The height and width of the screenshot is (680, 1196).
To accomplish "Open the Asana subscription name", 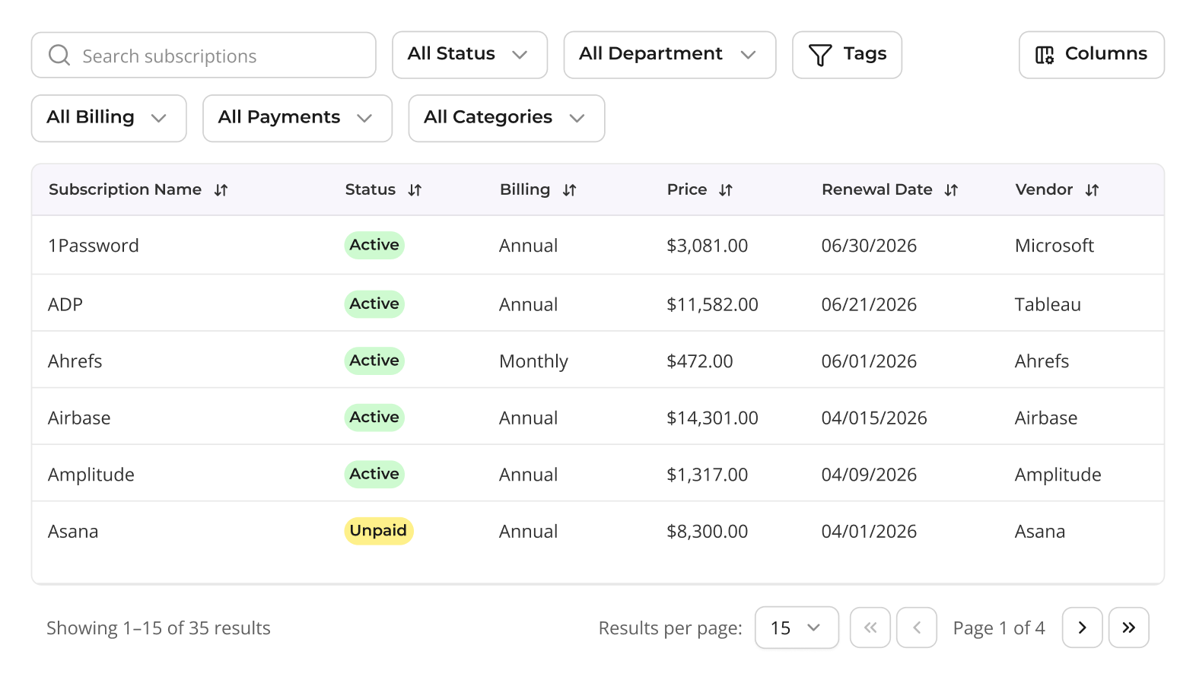I will (x=73, y=531).
